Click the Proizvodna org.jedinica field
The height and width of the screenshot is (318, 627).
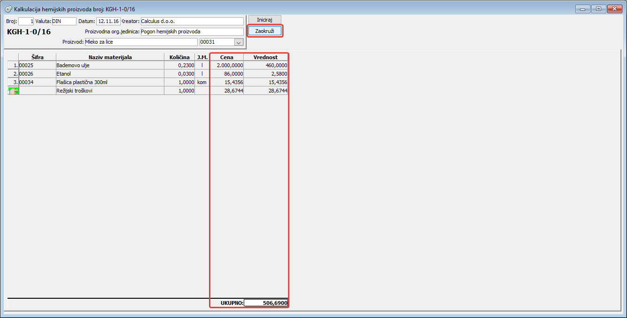point(192,31)
